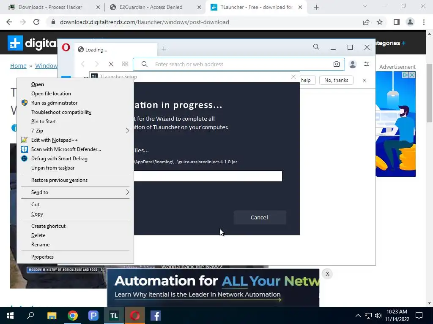Viewport: 433px width, 324px height.
Task: Choose Troubleshoot compatibility
Action: coord(75,112)
